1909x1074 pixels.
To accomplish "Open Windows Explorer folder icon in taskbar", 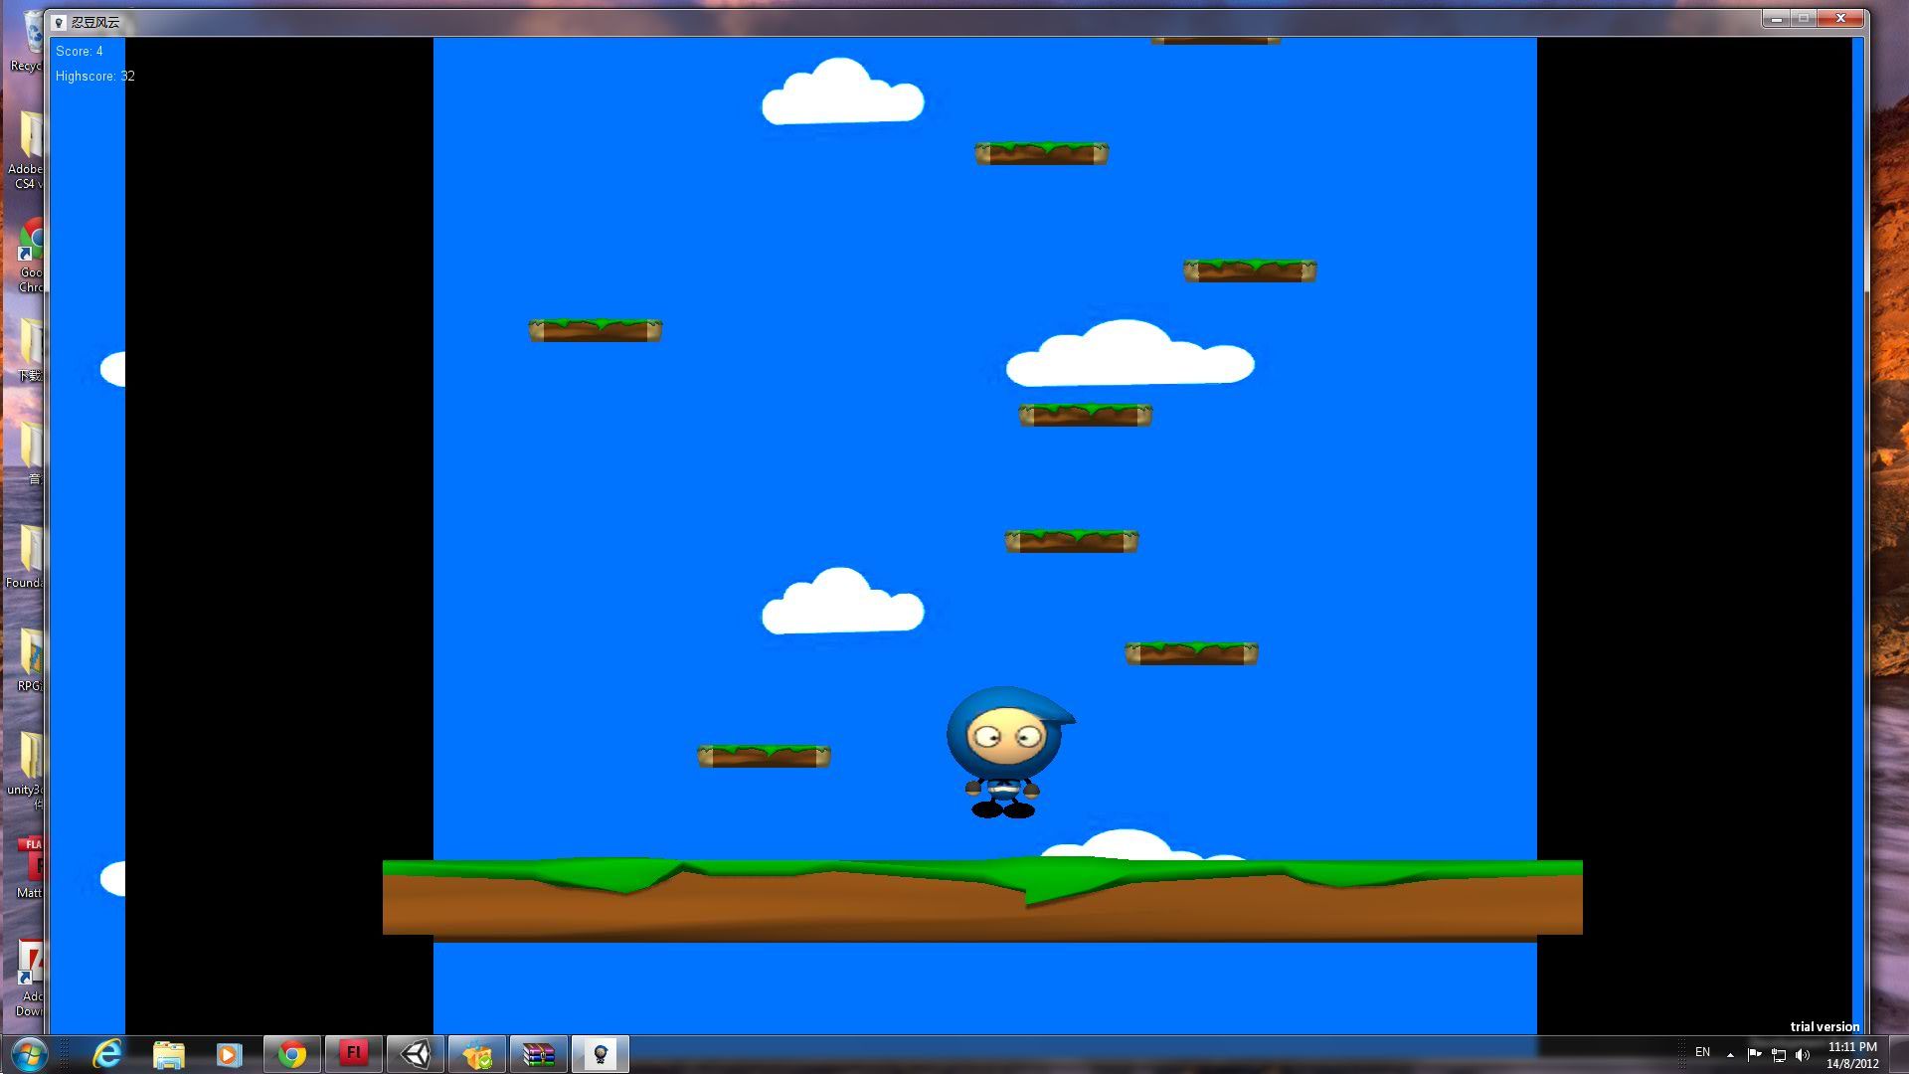I will pyautogui.click(x=169, y=1054).
